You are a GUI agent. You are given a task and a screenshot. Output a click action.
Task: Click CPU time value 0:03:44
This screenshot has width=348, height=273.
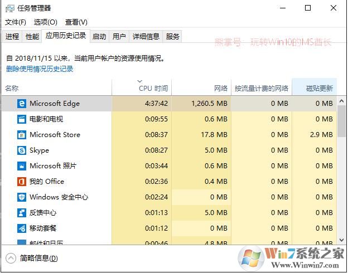(156, 166)
